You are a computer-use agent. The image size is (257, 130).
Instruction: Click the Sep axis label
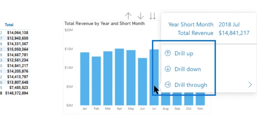click(x=177, y=108)
